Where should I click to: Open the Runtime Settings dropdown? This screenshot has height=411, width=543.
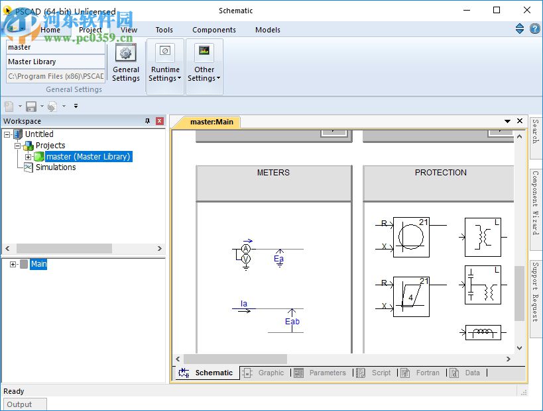165,67
